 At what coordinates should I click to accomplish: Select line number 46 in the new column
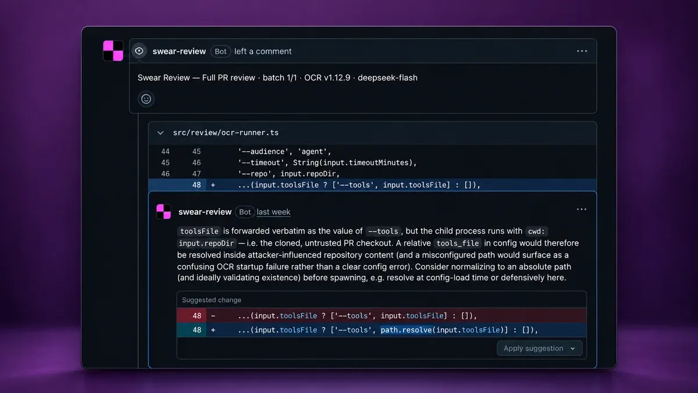[197, 162]
